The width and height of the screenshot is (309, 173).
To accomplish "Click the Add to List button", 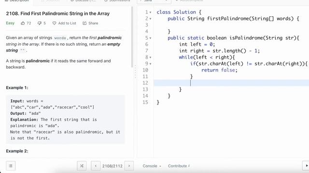I will coord(64,23).
